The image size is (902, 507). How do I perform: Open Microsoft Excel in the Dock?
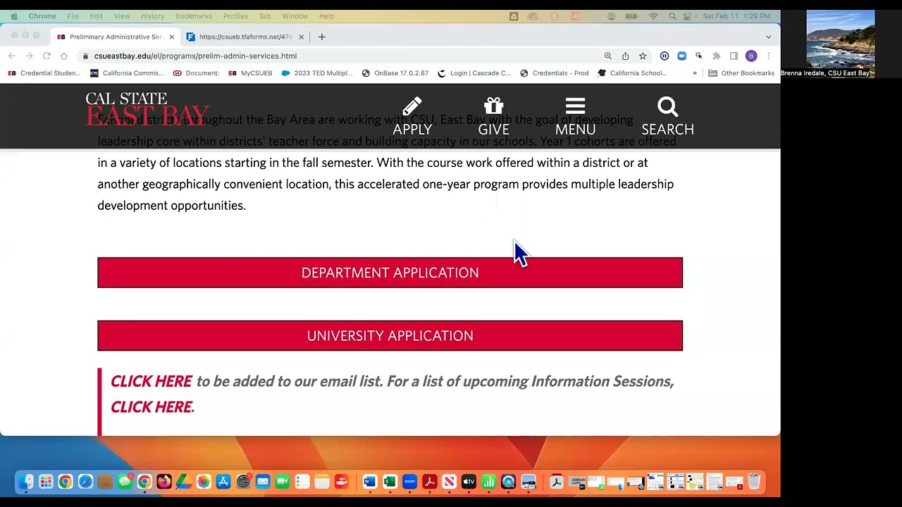click(x=390, y=482)
